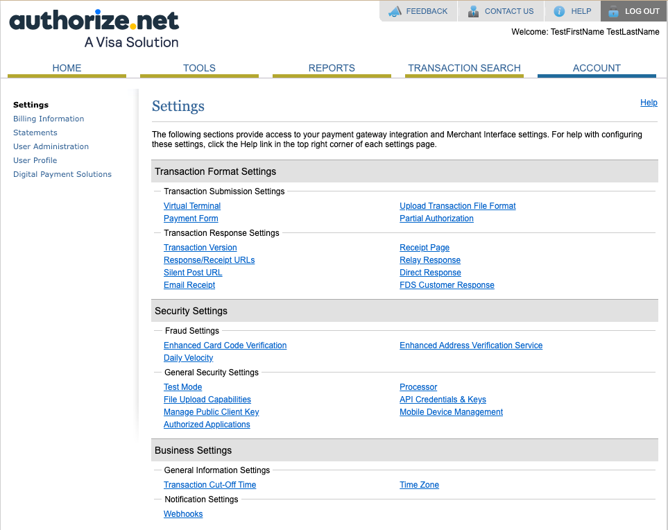Screen dimensions: 668x530
Task: Open the Payment Form link
Action: tap(191, 219)
